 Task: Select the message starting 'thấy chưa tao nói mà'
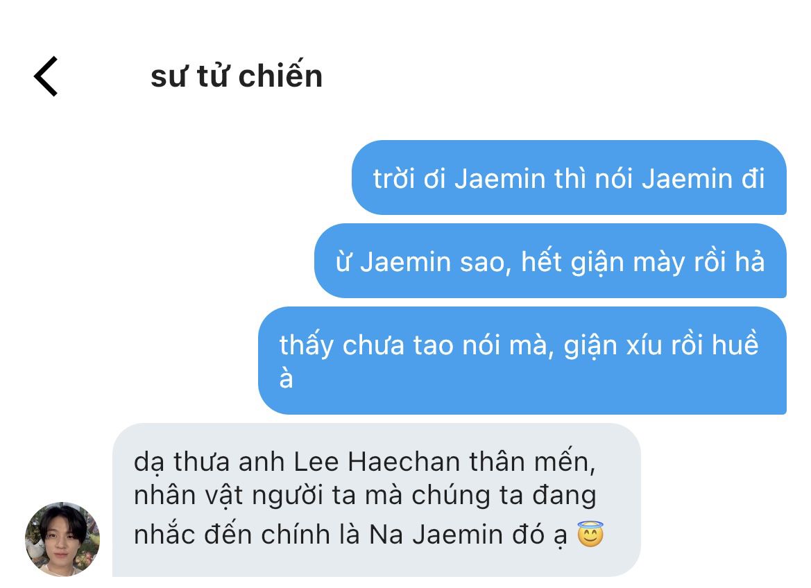click(x=522, y=361)
